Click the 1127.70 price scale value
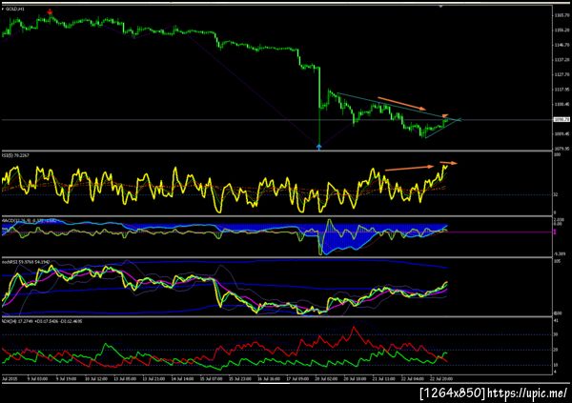 562,74
